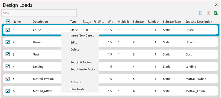
Task: Select Delete in the context menu
Action: [75, 49]
